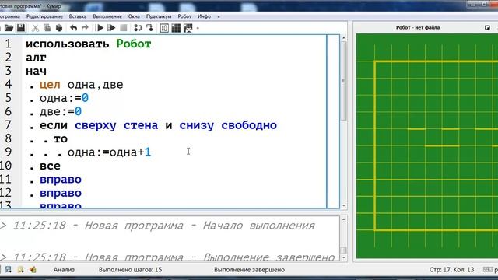Expand the toolbar overflow arrow
Viewport: 498px width, 280px height.
[198, 28]
